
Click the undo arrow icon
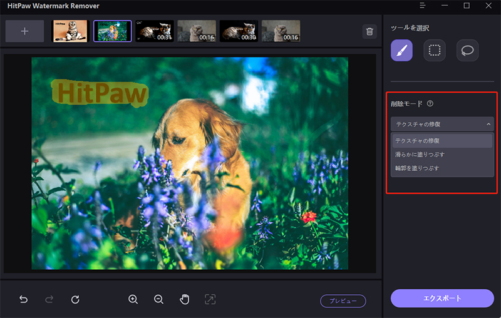coord(24,299)
